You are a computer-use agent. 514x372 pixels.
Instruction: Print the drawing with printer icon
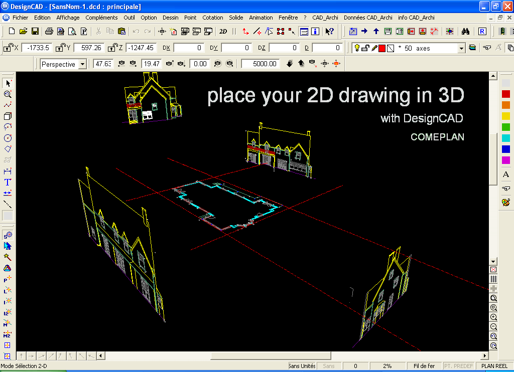49,31
